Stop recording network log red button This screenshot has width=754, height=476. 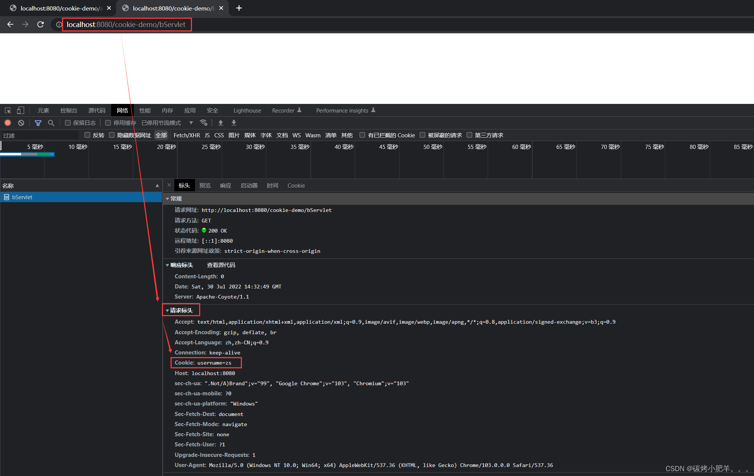[8, 123]
